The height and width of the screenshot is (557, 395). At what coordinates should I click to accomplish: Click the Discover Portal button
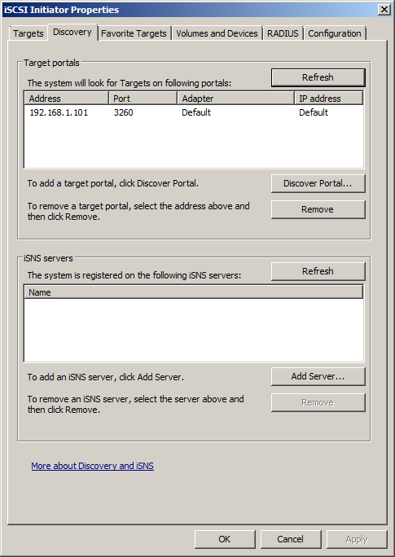tap(318, 183)
